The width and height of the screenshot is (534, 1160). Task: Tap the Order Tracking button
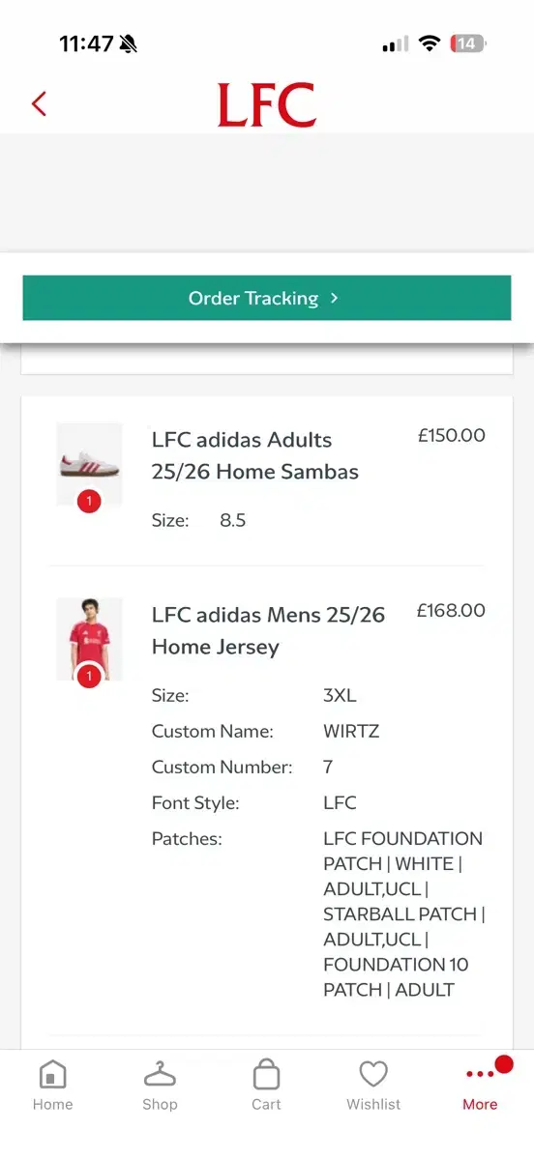click(x=267, y=298)
